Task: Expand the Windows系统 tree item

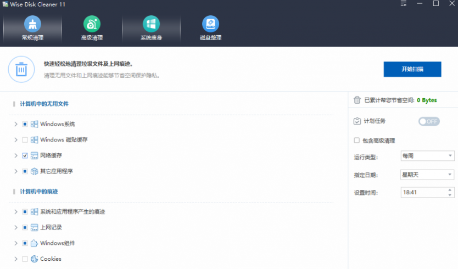Action: coord(15,125)
